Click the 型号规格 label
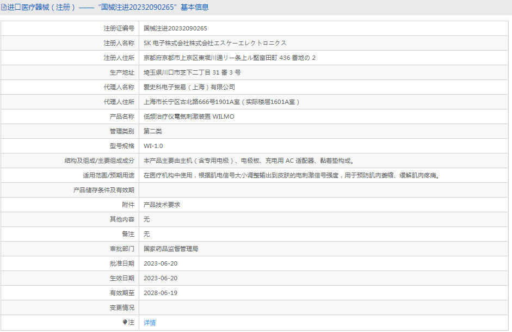 click(122, 146)
